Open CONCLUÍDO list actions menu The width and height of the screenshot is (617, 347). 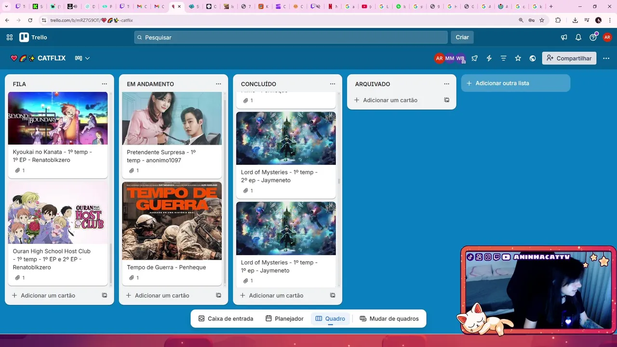coord(333,84)
